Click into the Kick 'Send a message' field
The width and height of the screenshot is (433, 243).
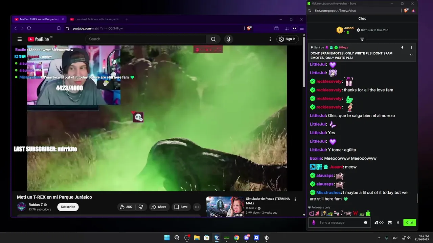(x=339, y=222)
